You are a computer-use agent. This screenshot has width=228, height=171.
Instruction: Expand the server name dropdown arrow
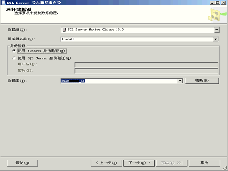point(216,39)
